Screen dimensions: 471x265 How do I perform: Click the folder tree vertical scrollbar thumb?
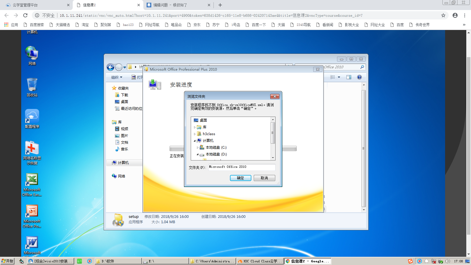pyautogui.click(x=273, y=133)
